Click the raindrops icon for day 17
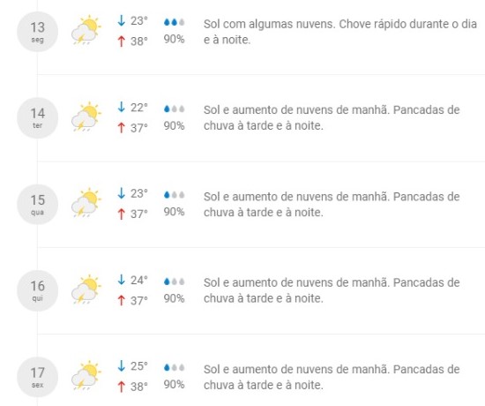Viewport: 485px width, 406px height. [x=174, y=367]
